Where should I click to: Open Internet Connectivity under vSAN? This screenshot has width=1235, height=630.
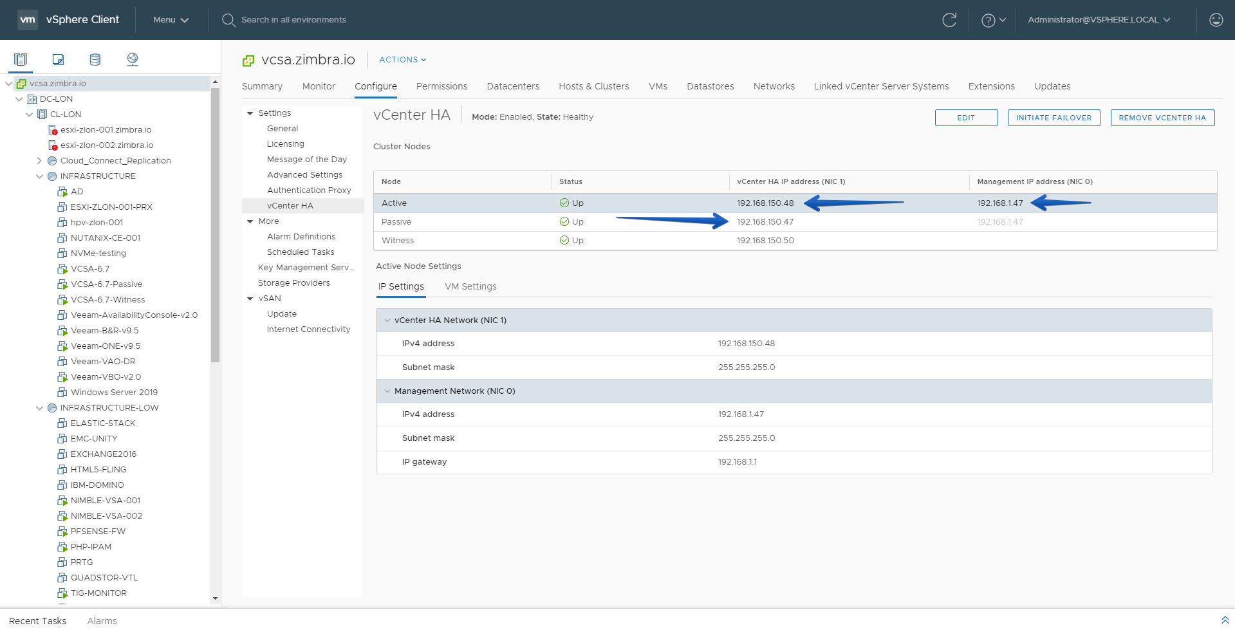click(x=308, y=329)
